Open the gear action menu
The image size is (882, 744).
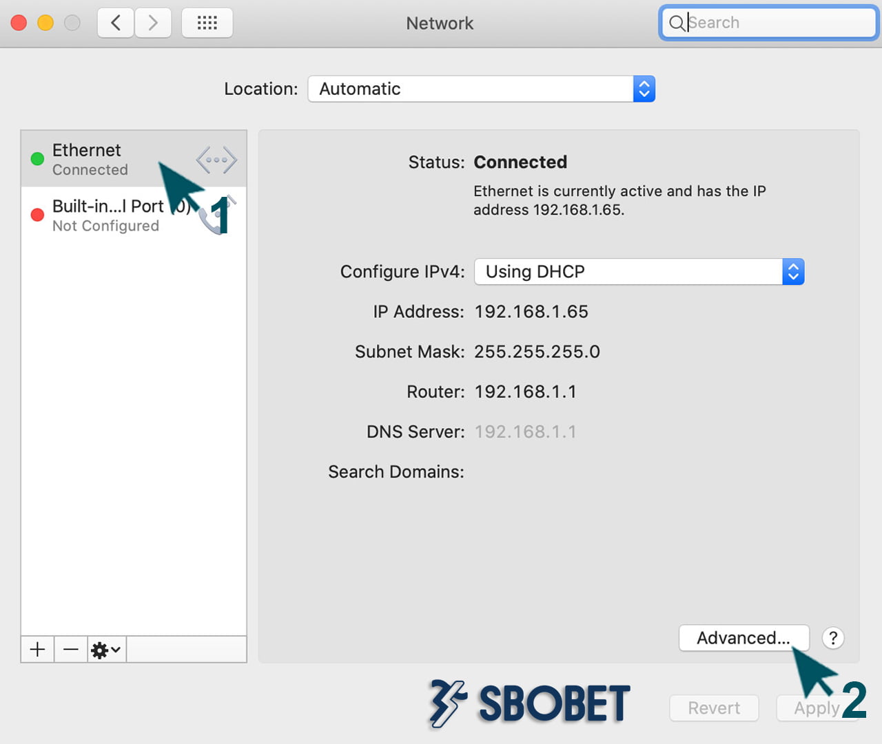[x=106, y=650]
